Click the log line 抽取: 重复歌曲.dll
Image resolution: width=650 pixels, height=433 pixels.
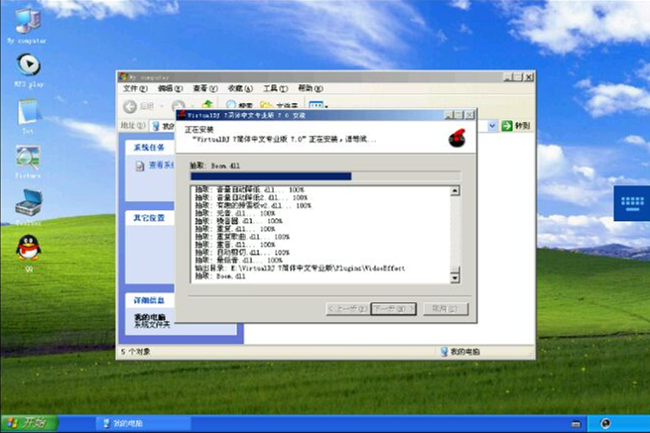242,237
